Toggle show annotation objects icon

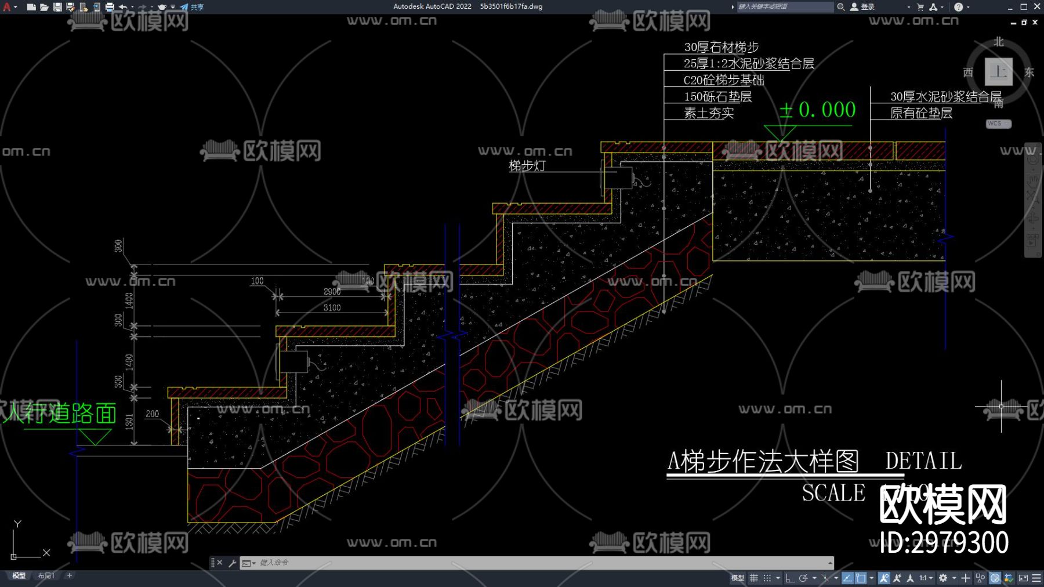pyautogui.click(x=884, y=578)
